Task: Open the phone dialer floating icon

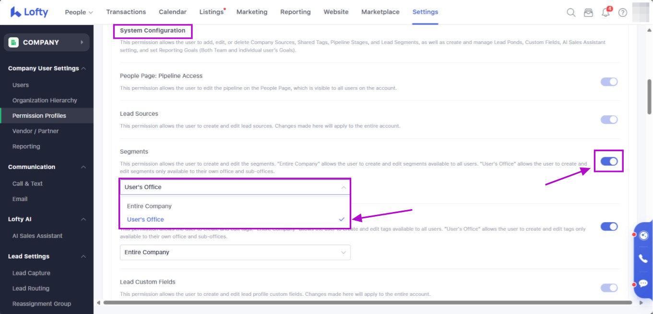Action: [643, 258]
